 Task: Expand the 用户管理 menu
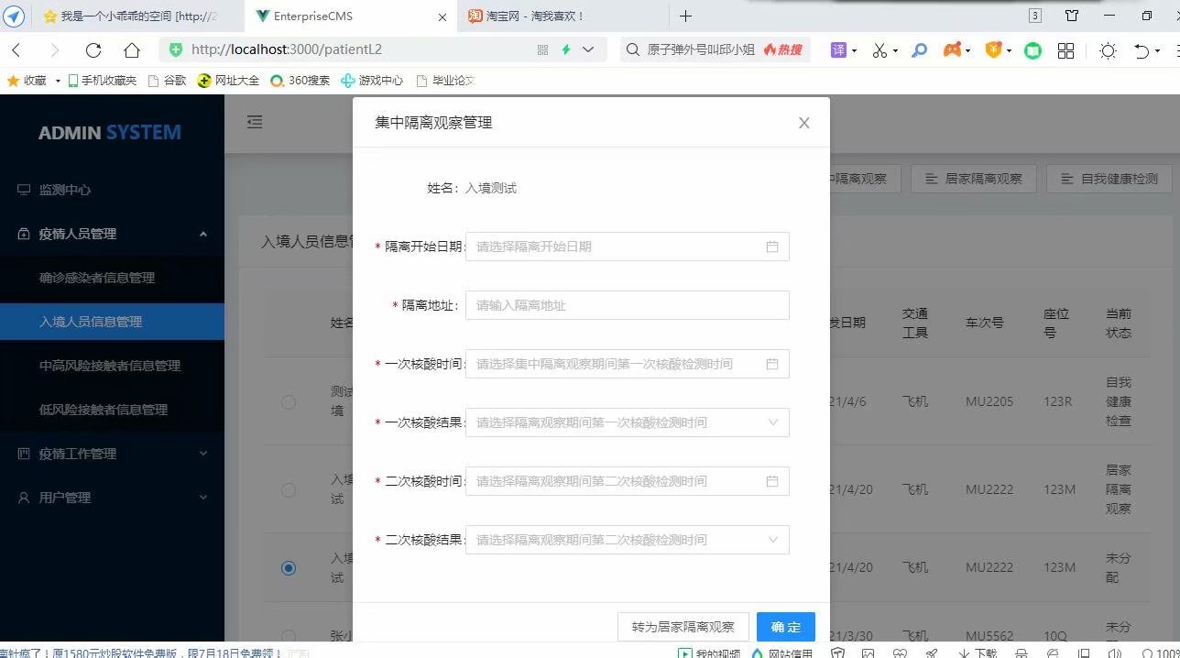pos(112,498)
